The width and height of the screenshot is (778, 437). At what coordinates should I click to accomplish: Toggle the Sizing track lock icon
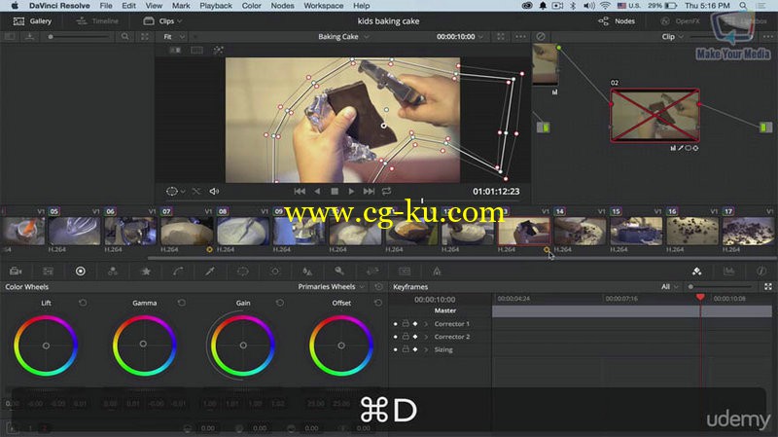pyautogui.click(x=406, y=349)
